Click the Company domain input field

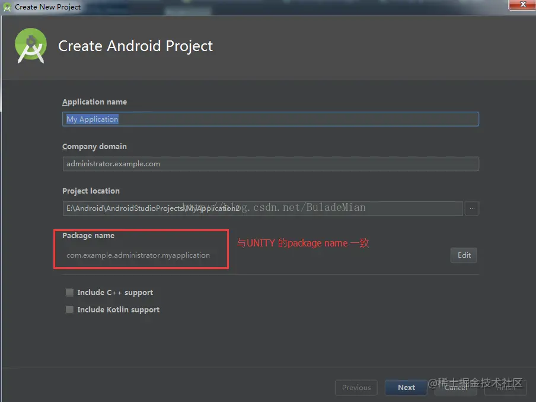tap(270, 164)
